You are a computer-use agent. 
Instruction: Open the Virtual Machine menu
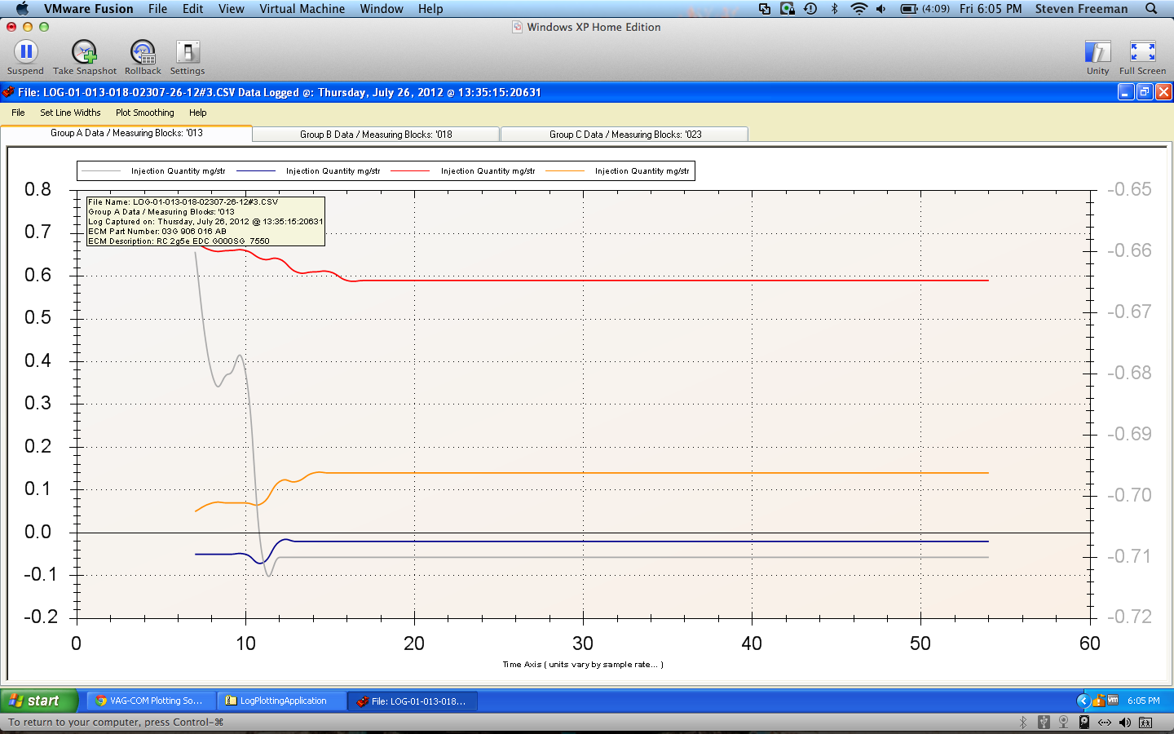point(302,9)
